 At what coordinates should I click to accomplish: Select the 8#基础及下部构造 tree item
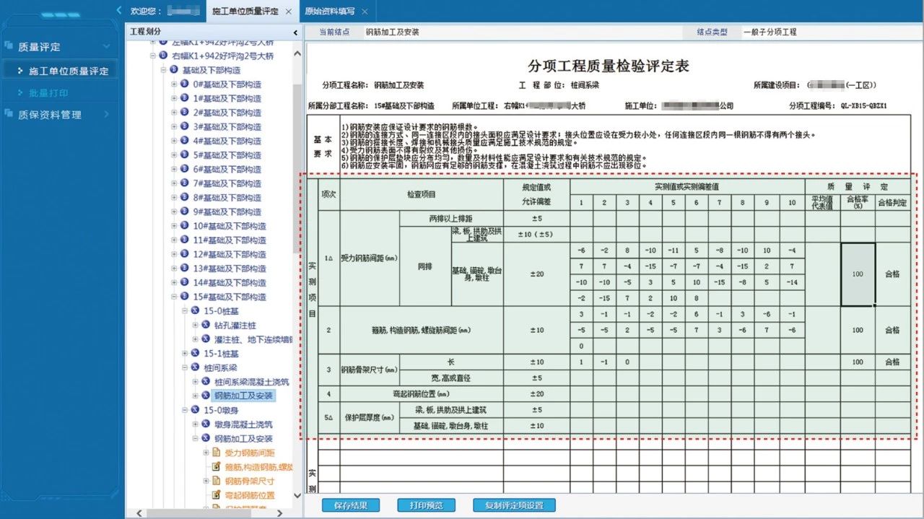click(x=227, y=197)
